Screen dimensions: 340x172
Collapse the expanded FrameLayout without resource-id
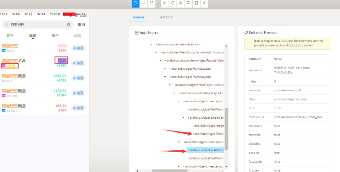coord(165,77)
